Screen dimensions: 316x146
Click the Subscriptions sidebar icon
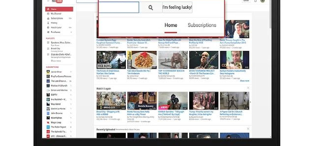(48, 18)
